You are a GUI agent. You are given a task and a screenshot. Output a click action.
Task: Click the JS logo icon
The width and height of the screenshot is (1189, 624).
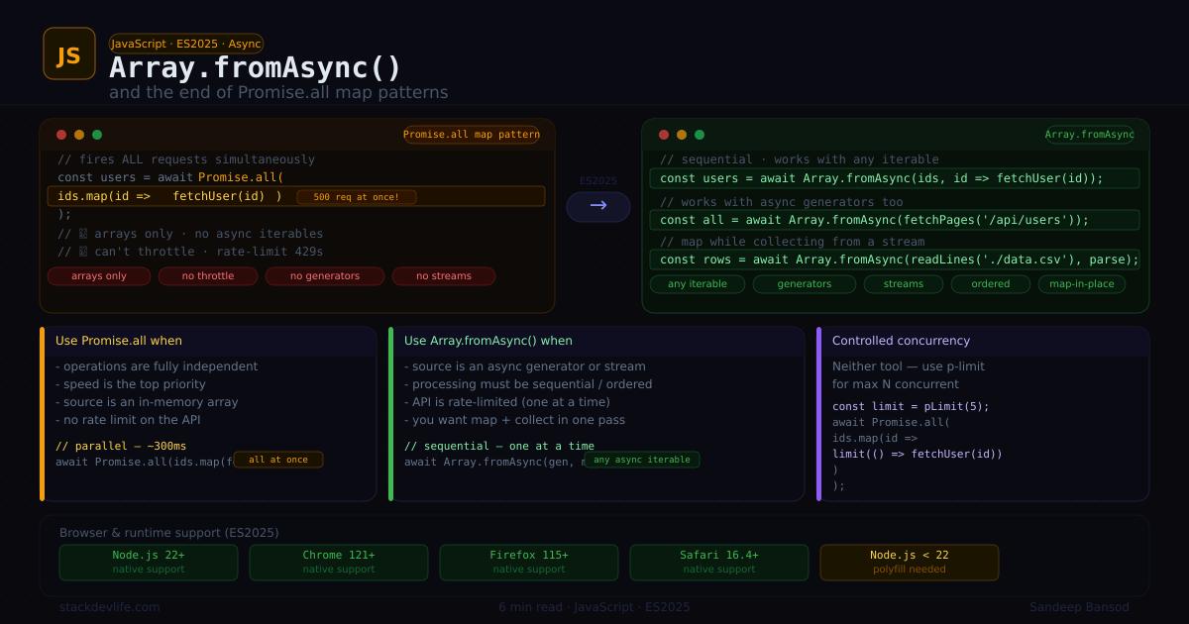tap(69, 54)
